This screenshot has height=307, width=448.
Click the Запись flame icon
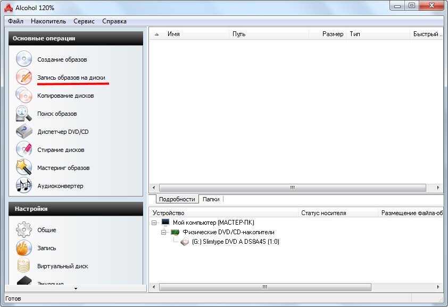pyautogui.click(x=24, y=248)
